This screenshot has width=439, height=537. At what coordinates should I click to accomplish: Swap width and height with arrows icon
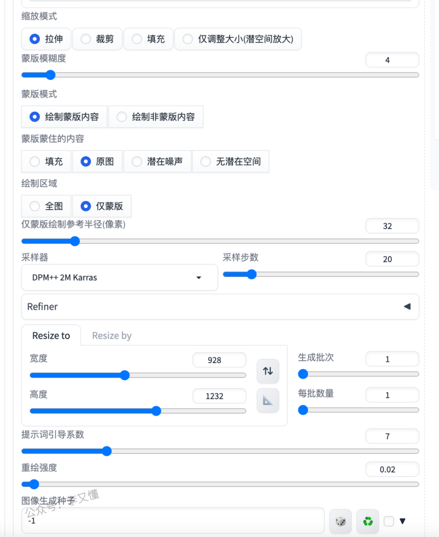(268, 371)
